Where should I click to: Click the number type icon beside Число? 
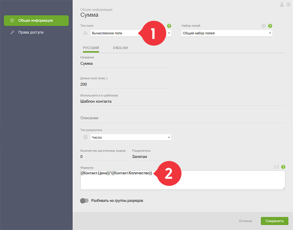(x=86, y=137)
